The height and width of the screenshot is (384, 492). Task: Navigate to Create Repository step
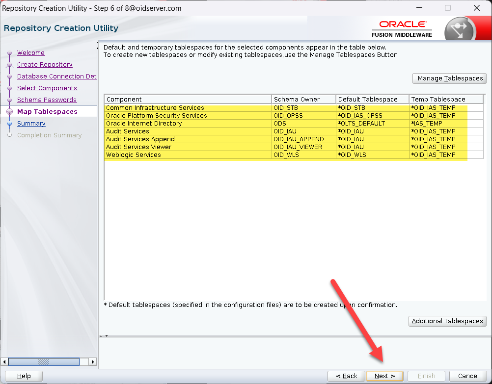(45, 65)
